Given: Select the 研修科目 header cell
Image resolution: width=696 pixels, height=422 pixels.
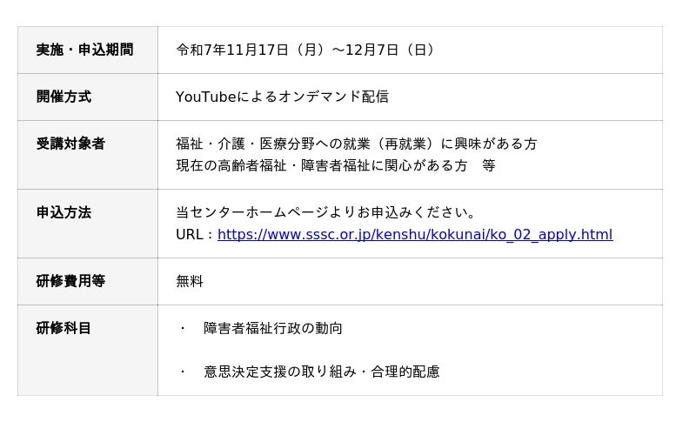Looking at the screenshot, I should 64,328.
